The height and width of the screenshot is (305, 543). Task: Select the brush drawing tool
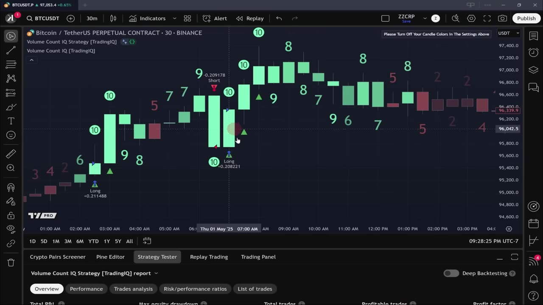(11, 107)
